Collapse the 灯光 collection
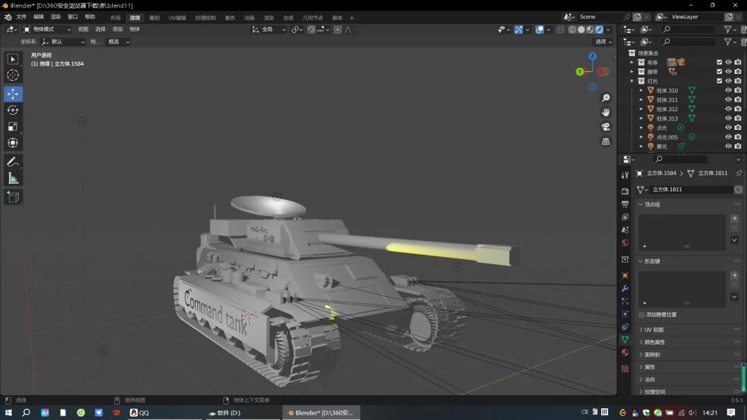This screenshot has width=747, height=420. [x=632, y=81]
